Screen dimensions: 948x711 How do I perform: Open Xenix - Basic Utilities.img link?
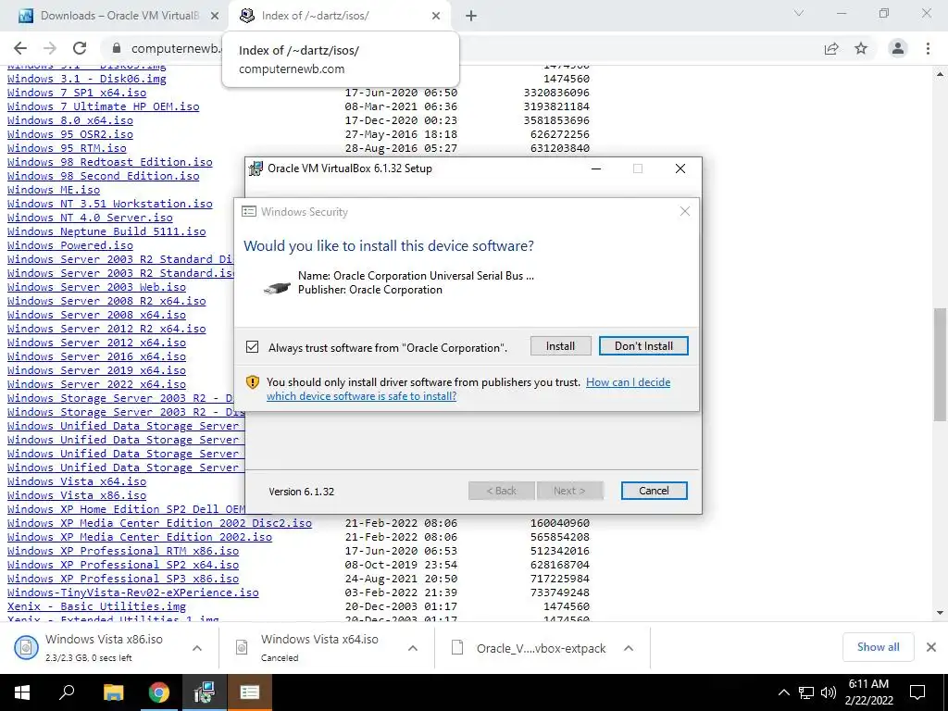pos(96,606)
